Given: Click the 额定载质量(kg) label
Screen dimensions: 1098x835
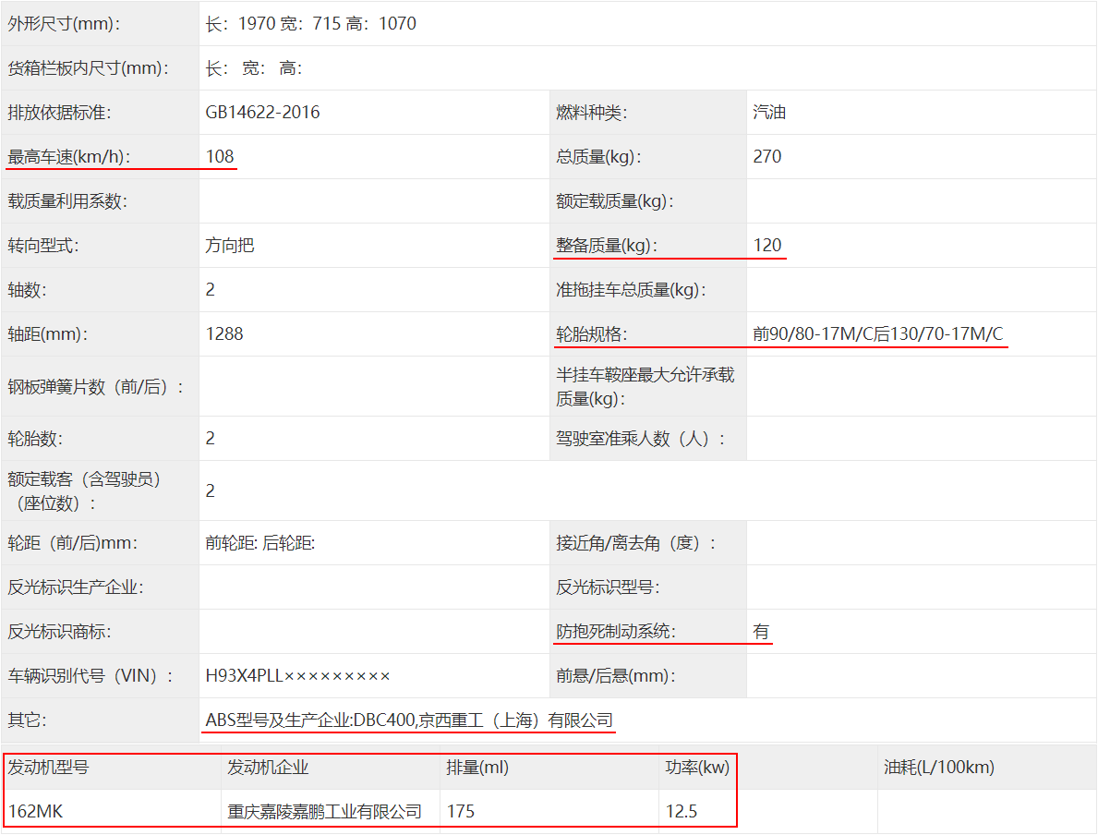Looking at the screenshot, I should (615, 201).
